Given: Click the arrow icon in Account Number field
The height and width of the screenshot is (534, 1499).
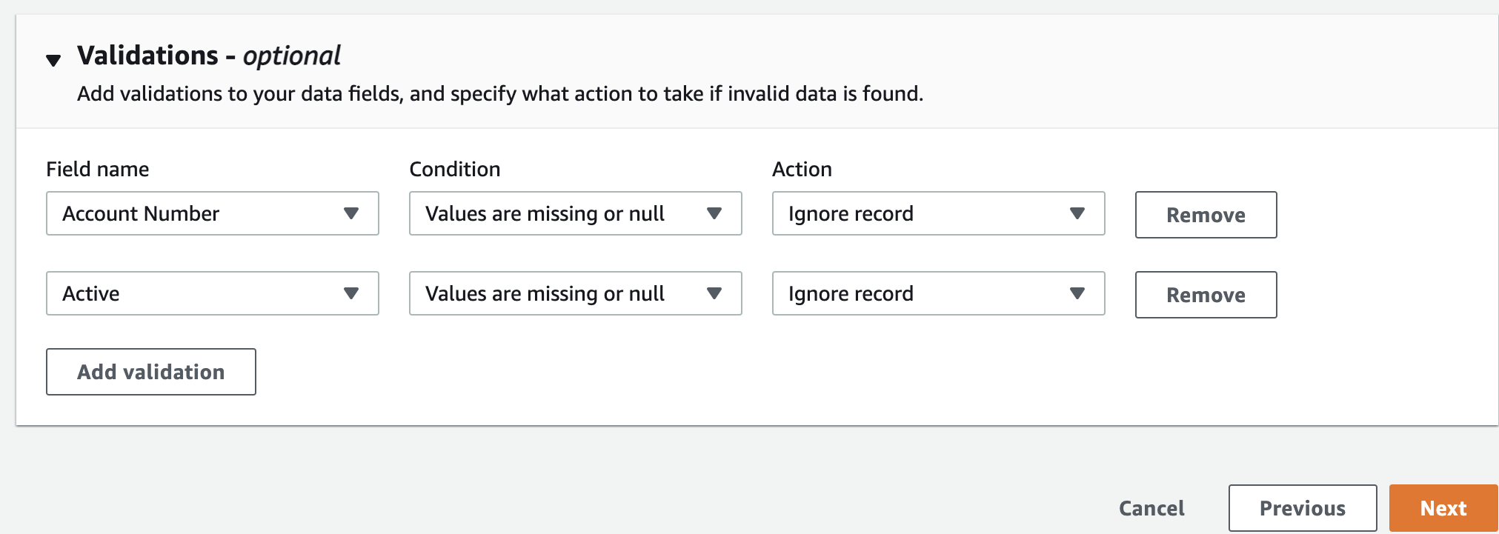Looking at the screenshot, I should coord(351,213).
